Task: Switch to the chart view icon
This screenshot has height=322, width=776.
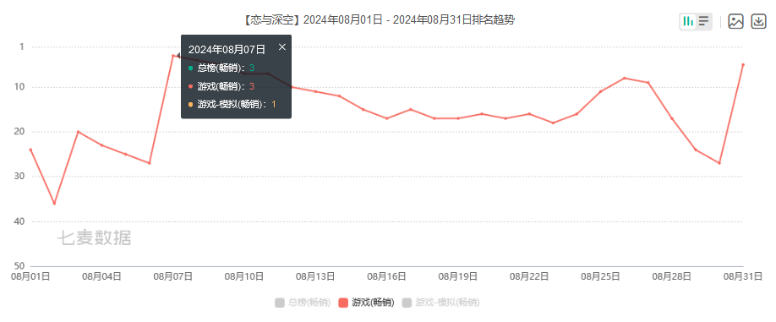Action: (688, 21)
